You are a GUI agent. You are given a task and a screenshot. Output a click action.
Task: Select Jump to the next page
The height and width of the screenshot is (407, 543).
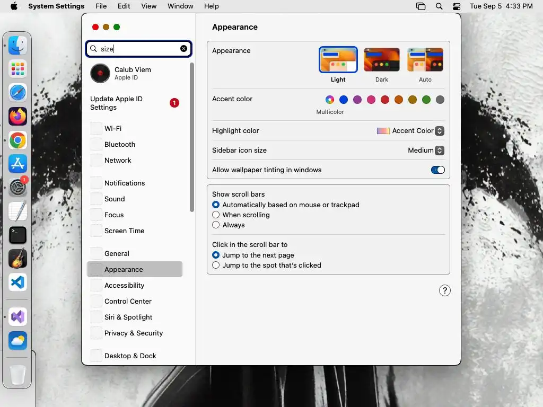pyautogui.click(x=216, y=255)
